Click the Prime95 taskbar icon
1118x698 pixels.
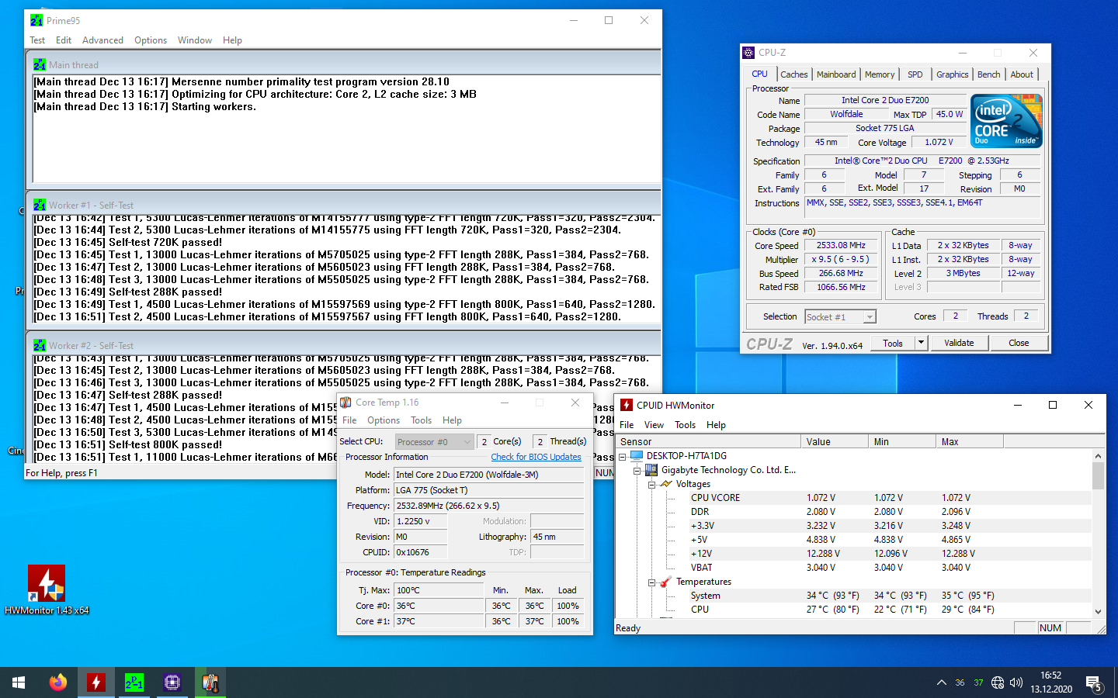[134, 682]
